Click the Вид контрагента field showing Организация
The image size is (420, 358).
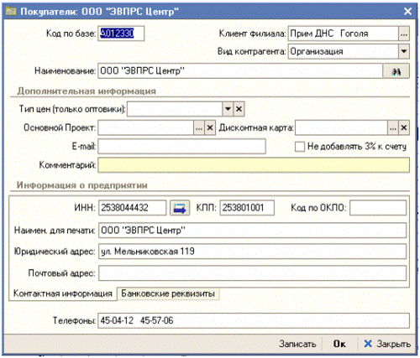point(343,51)
